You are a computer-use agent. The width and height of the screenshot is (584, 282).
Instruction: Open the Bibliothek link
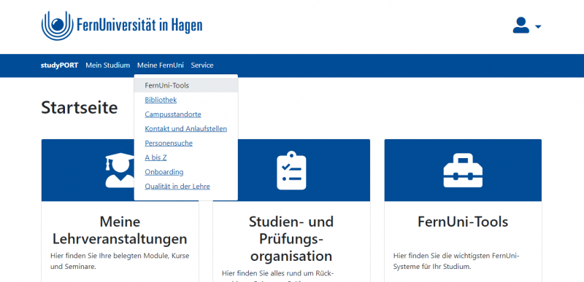point(161,100)
